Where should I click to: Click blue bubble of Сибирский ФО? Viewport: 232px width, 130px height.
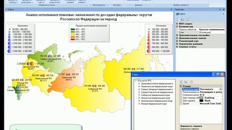[x=93, y=86]
